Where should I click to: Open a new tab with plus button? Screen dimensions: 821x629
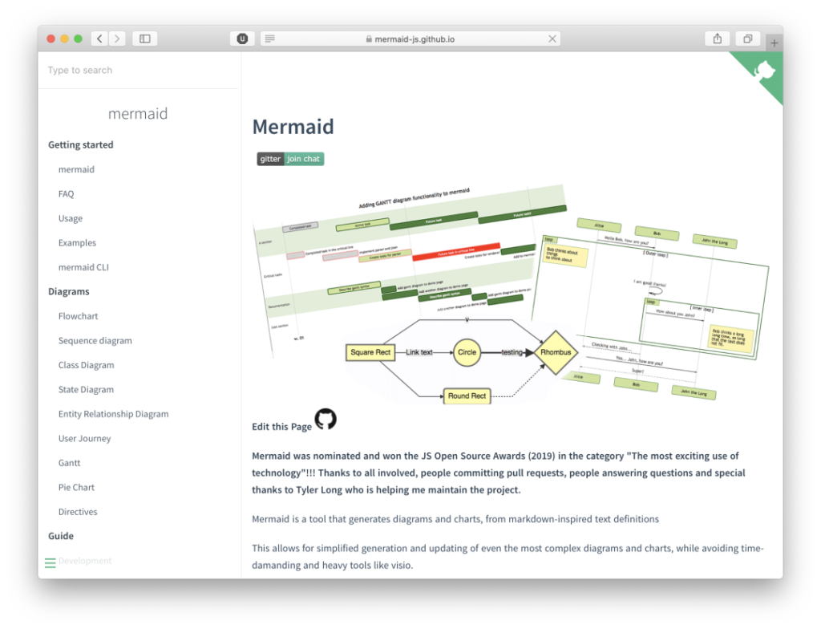[x=774, y=43]
